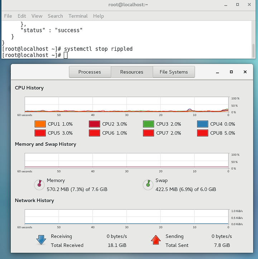258x259 pixels.
Task: Change the CPU6 red color swatch
Action: pyautogui.click(x=95, y=133)
